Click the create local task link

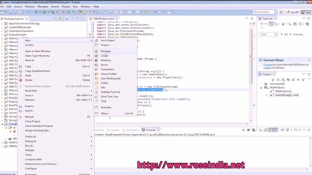(x=267, y=68)
